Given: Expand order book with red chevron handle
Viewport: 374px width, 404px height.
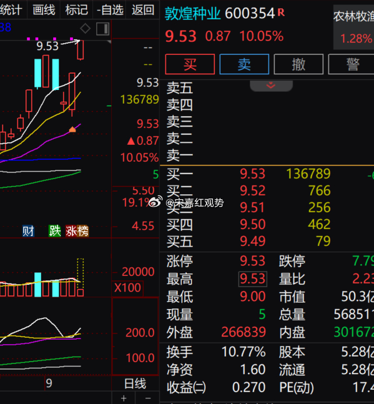Looking at the screenshot, I should click(x=271, y=86).
